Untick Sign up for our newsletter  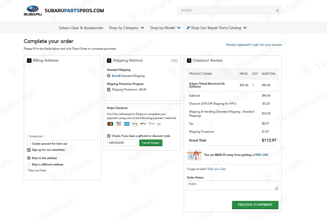point(29,150)
